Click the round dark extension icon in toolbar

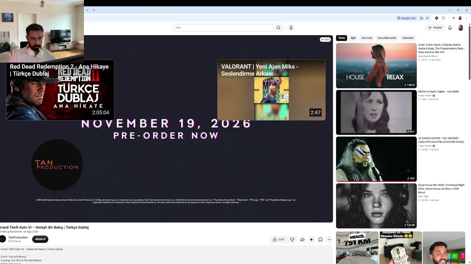point(437,18)
